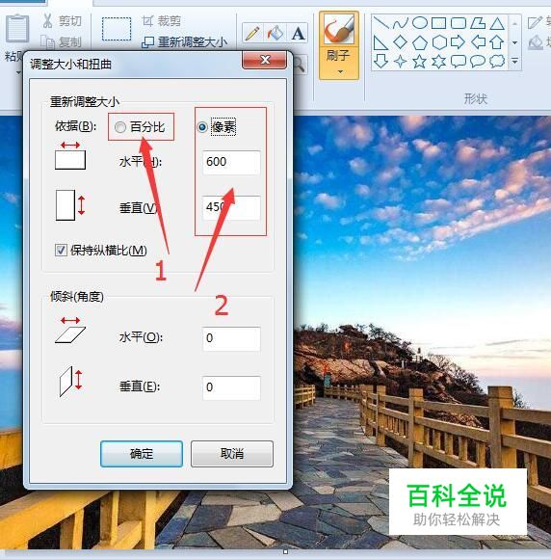Toggle 保持纵横比 (keep aspect ratio) checkbox
Image resolution: width=551 pixels, height=559 pixels.
point(61,250)
